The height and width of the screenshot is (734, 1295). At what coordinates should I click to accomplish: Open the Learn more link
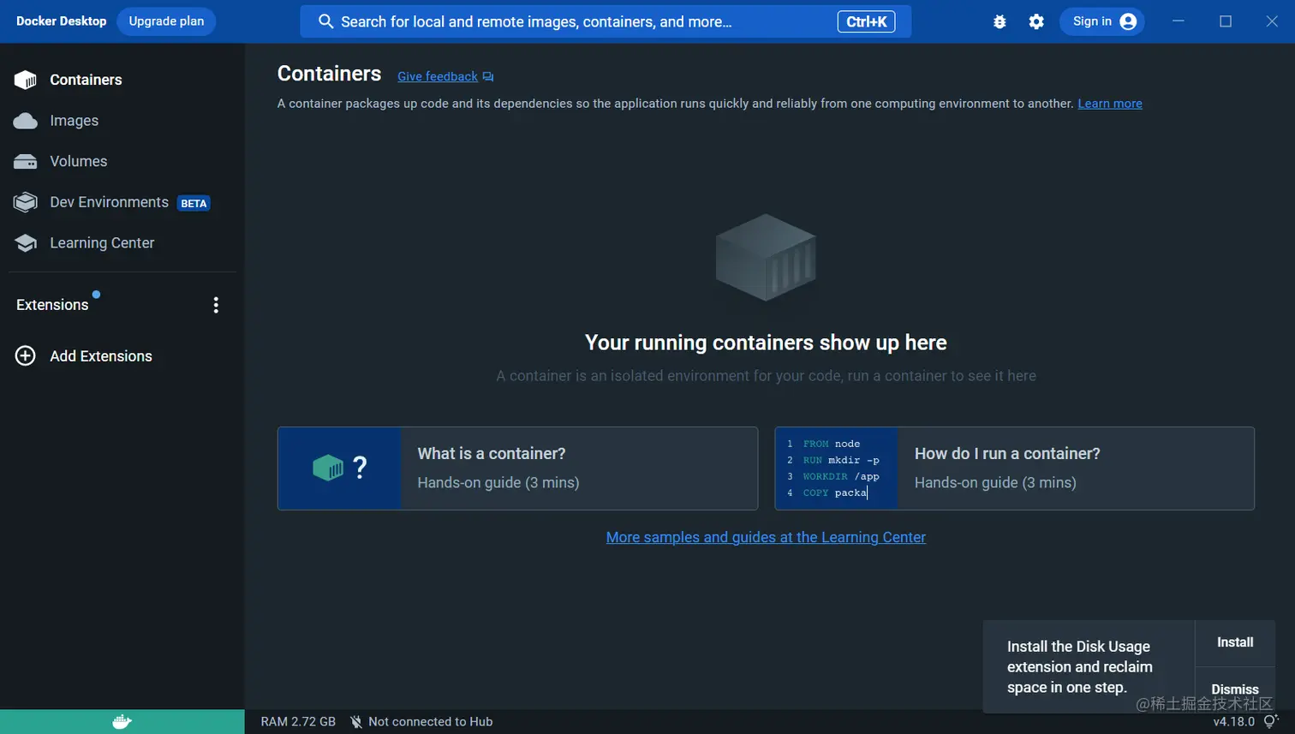[1110, 104]
